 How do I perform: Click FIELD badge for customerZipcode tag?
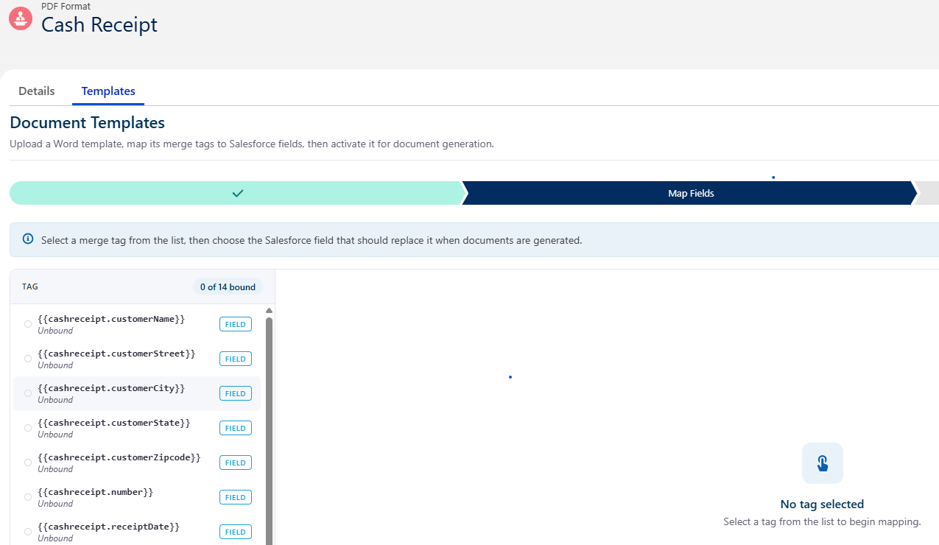pyautogui.click(x=236, y=463)
